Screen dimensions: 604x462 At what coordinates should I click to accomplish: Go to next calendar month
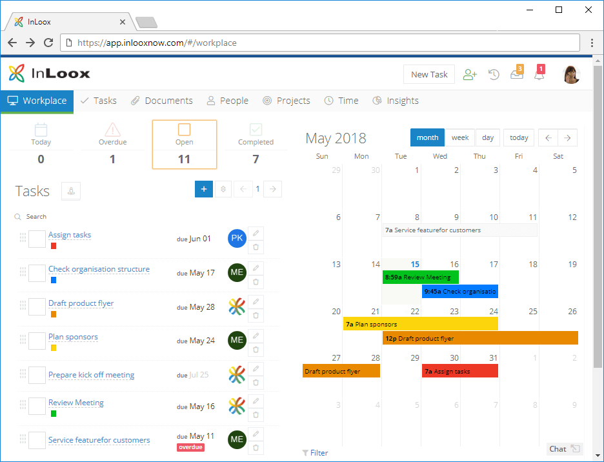[x=567, y=137]
